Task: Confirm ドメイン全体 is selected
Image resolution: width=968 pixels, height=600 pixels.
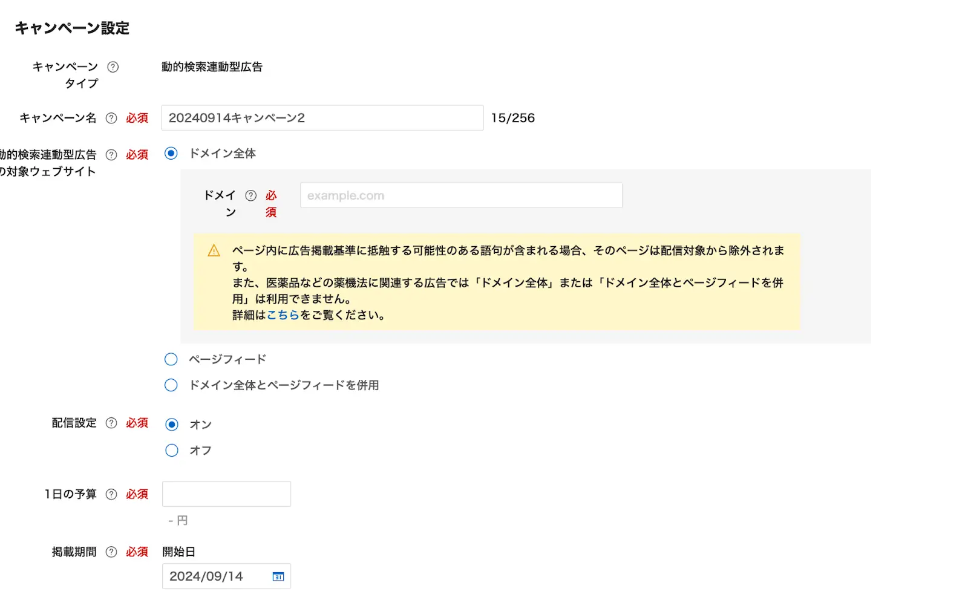Action: click(x=171, y=154)
